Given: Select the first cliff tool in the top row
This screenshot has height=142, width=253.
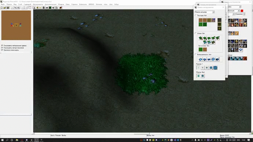Looking at the screenshot, I should pos(201,38).
